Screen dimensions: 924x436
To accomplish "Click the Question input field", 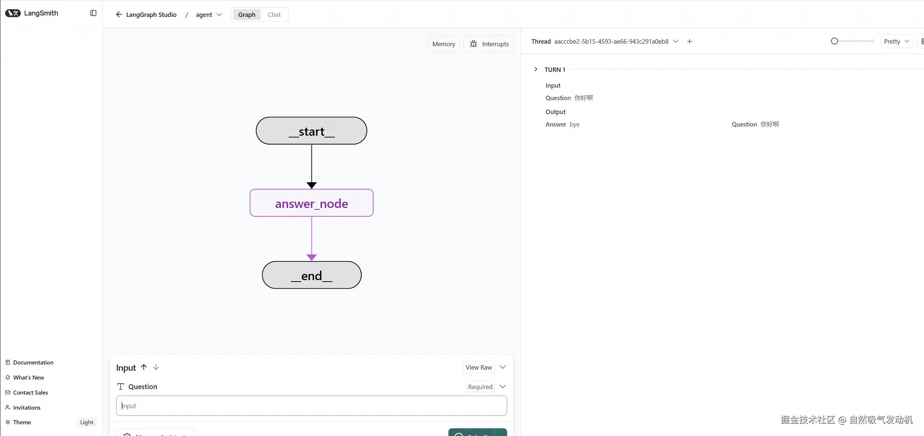I will [x=311, y=406].
